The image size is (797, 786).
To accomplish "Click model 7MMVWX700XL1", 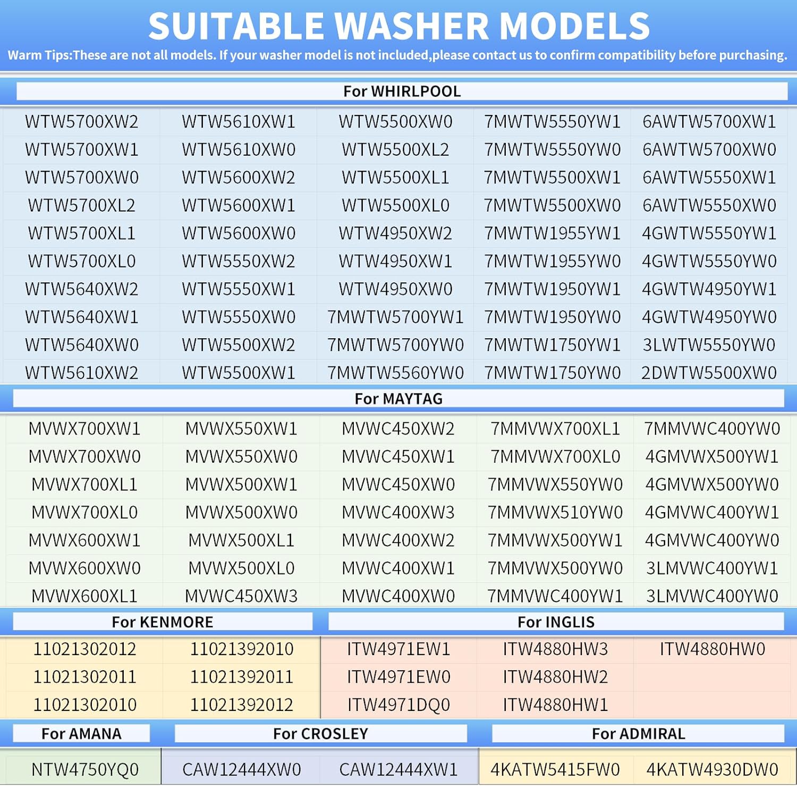I will (x=555, y=429).
